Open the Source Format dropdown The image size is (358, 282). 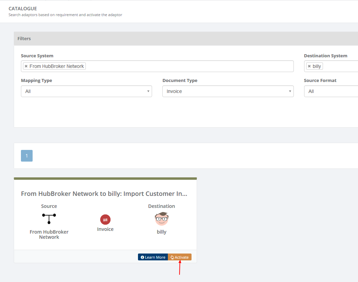[331, 91]
